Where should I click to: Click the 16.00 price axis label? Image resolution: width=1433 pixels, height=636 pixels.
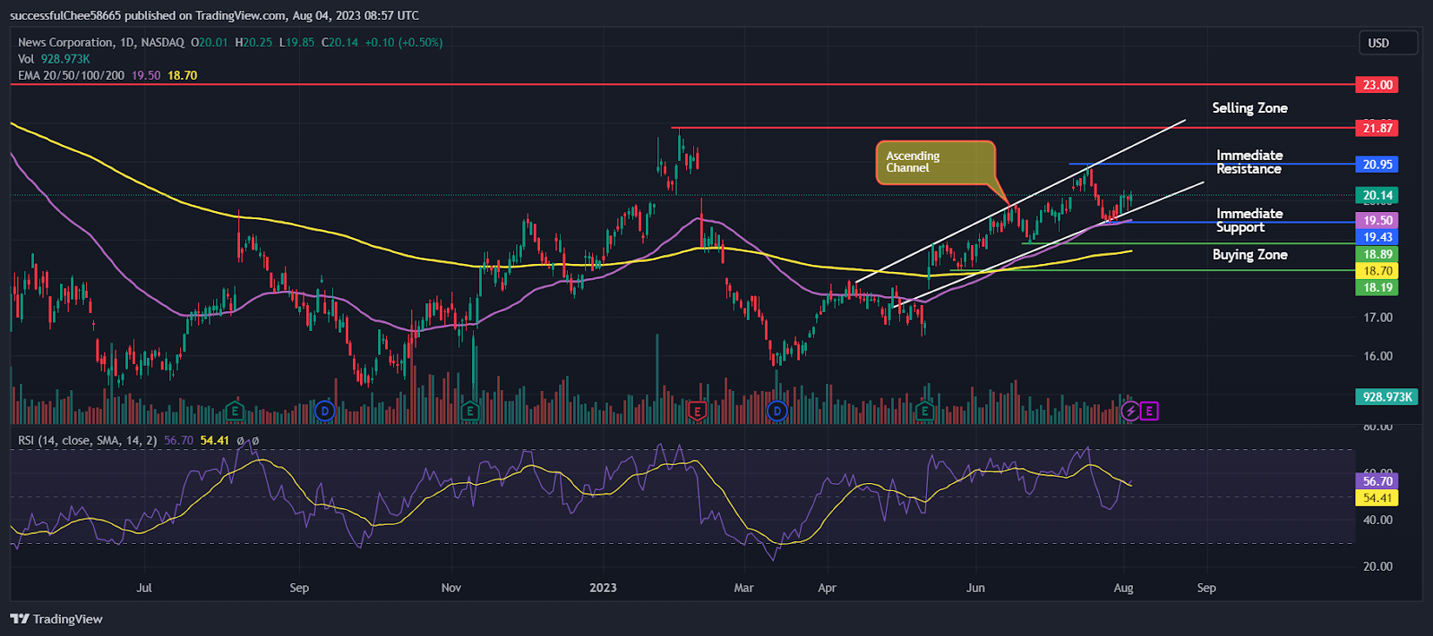click(1377, 356)
